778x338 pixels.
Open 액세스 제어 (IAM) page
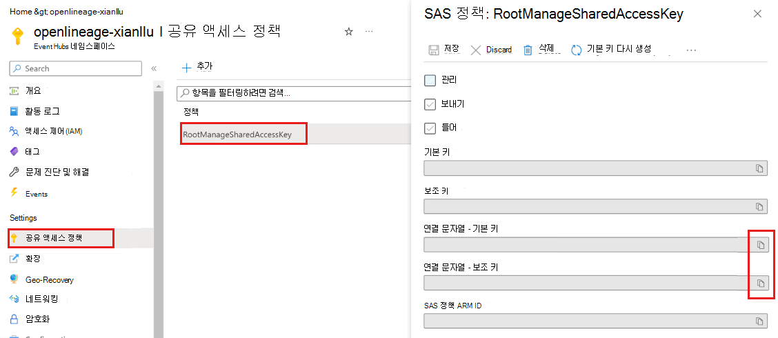(x=54, y=132)
